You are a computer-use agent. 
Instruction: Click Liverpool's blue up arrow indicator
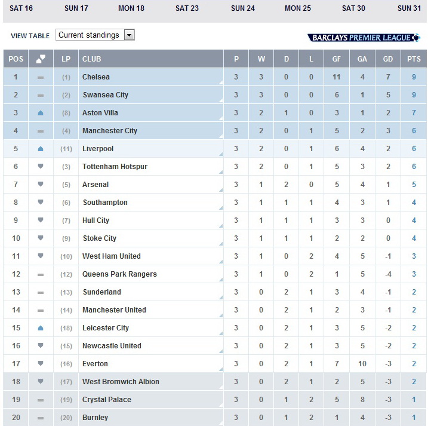point(41,149)
